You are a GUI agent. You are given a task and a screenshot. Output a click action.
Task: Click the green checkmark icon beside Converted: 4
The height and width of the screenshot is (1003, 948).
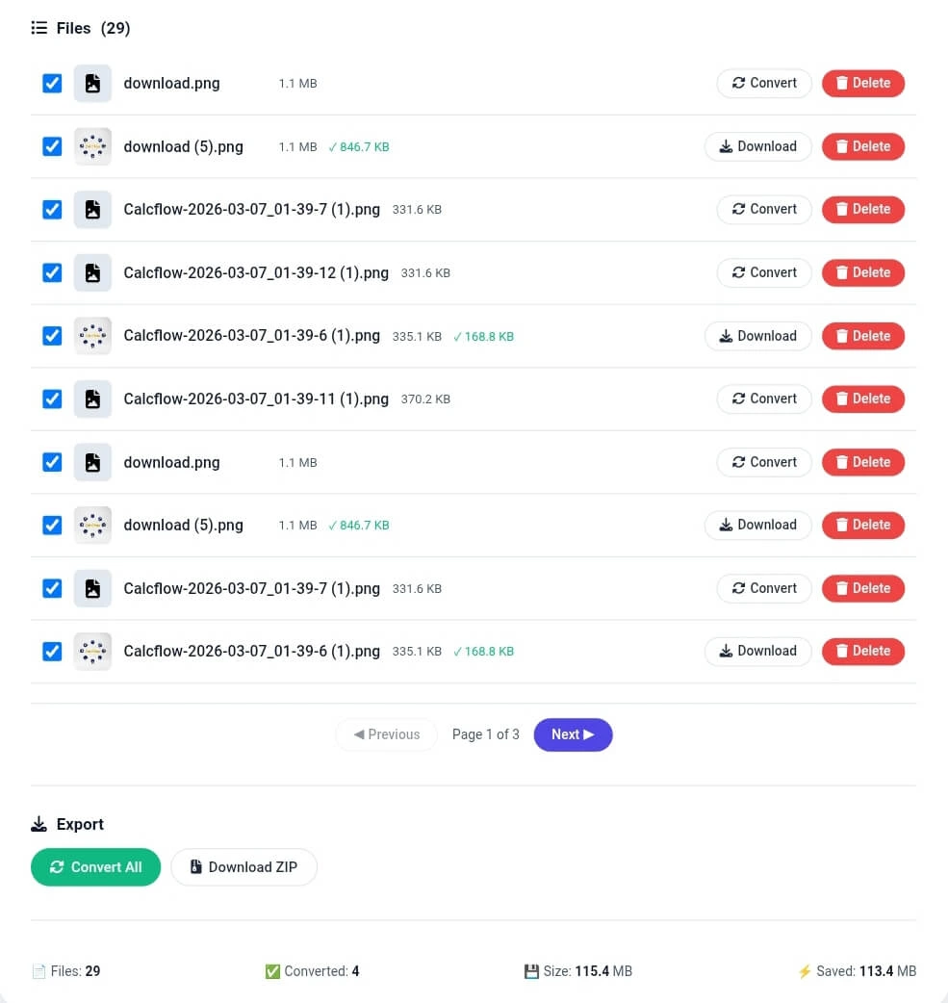pos(274,971)
